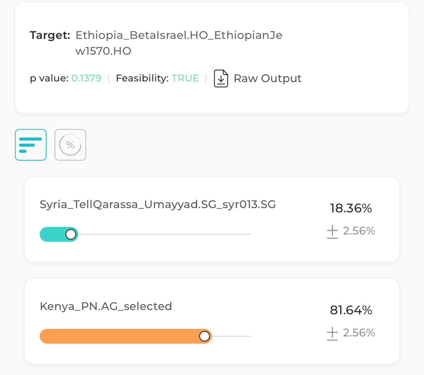Switch to the bar chart view
Viewport: 424px width, 375px height.
click(x=31, y=145)
